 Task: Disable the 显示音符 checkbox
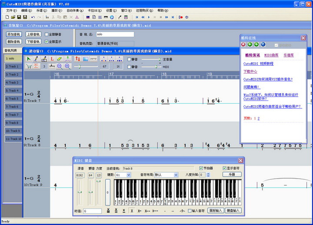[x=224, y=168]
